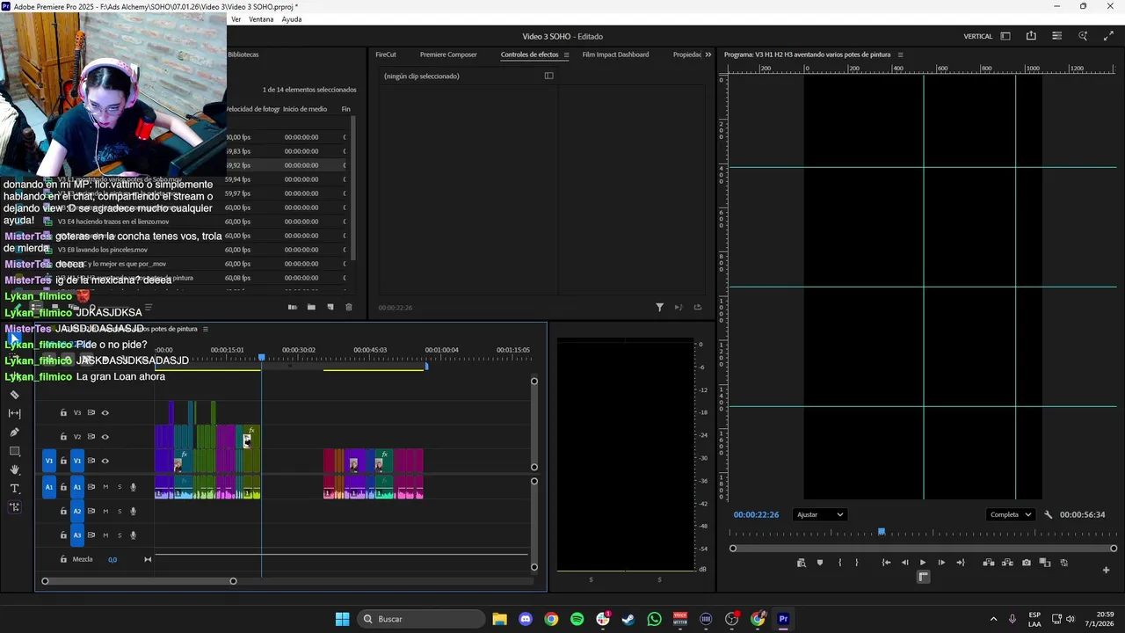Mute audio track A2

click(x=105, y=511)
